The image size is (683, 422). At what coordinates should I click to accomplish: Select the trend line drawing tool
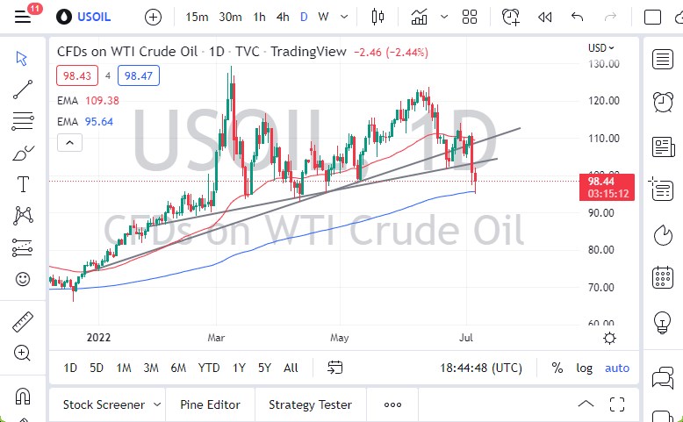(x=23, y=89)
